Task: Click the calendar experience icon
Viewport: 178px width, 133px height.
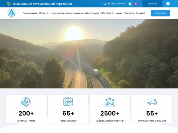Action: (68, 102)
